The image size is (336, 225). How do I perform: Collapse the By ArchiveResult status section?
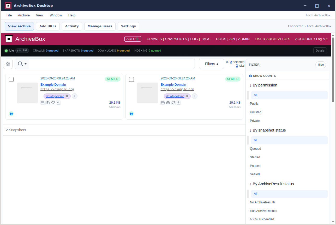[x=272, y=184]
